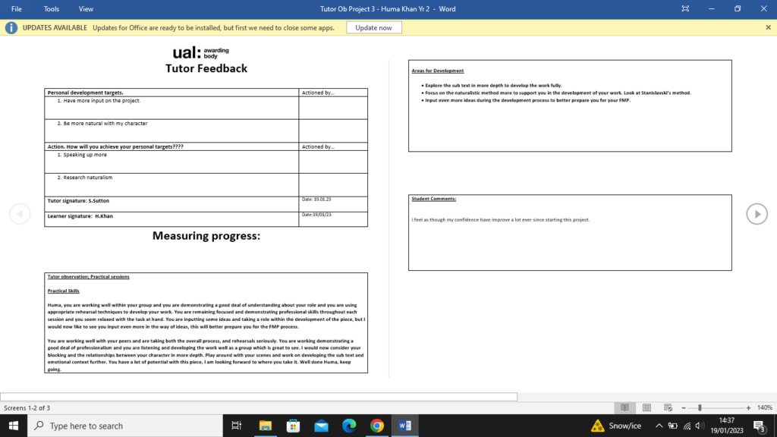Viewport: 777px width, 437px height.
Task: Switch to Web Layout view
Action: (x=668, y=408)
